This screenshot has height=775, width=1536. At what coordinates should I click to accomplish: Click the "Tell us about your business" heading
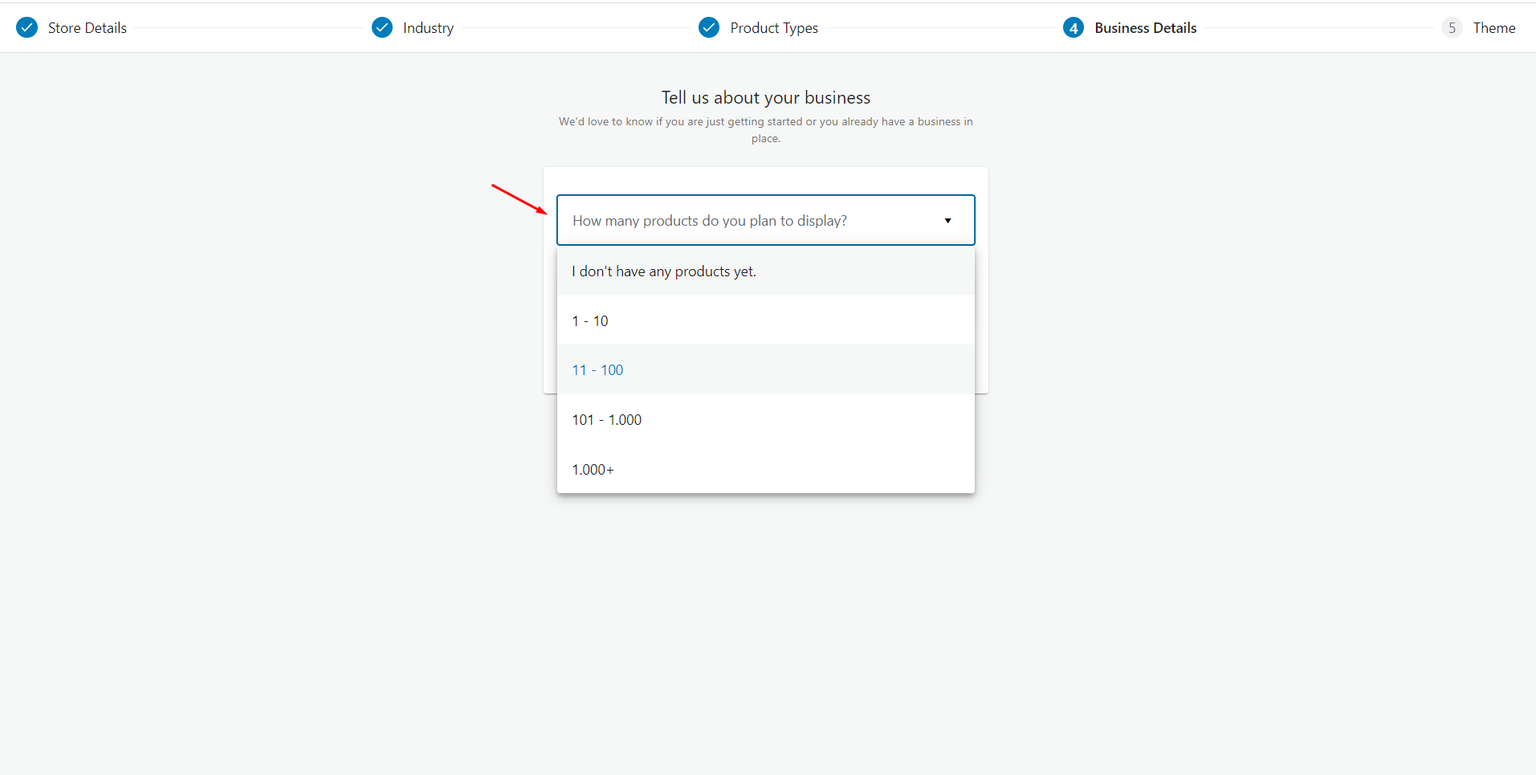click(766, 98)
